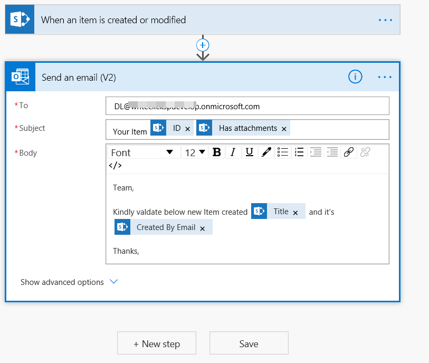Click the New step button

[x=156, y=343]
